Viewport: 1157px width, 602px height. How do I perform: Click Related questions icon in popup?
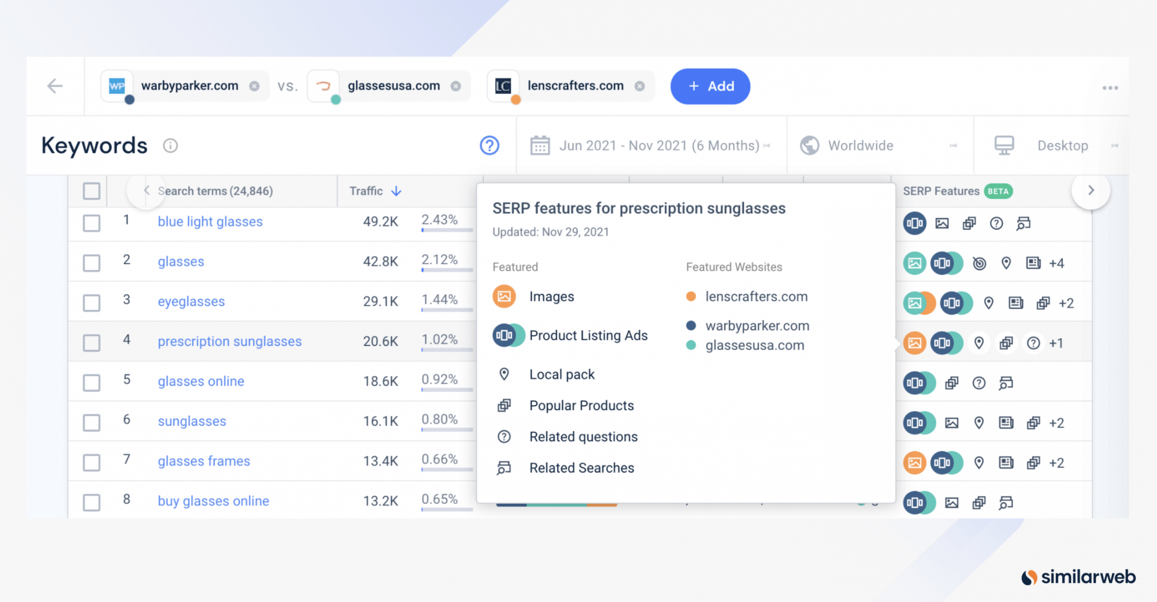point(504,437)
